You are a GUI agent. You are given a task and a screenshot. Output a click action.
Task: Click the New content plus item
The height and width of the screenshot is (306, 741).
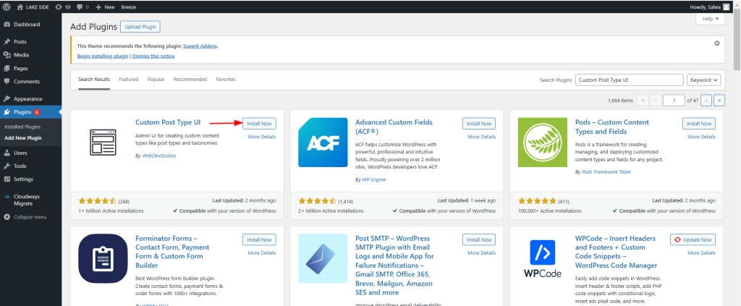click(x=105, y=7)
